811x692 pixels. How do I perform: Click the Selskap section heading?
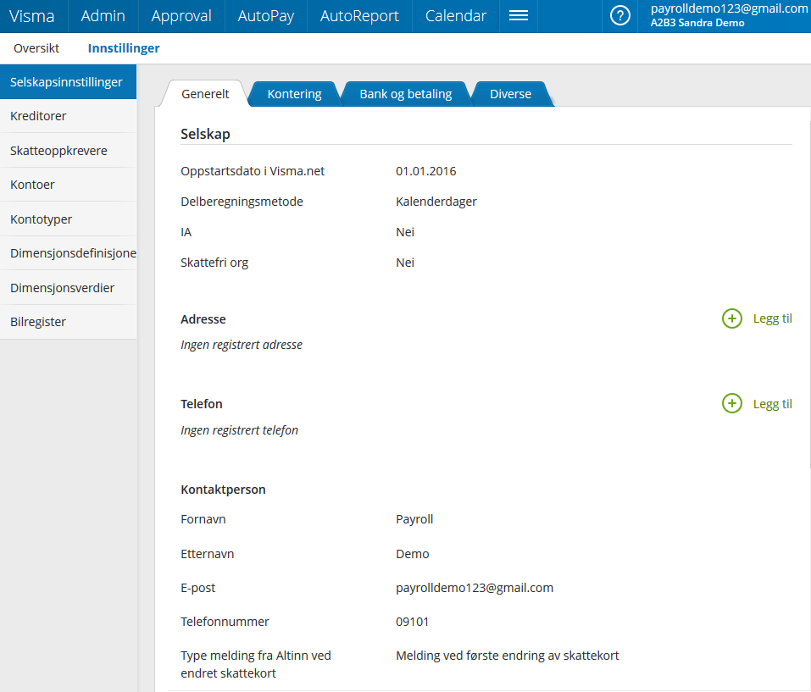[205, 134]
